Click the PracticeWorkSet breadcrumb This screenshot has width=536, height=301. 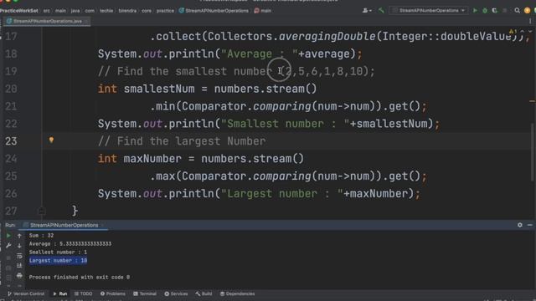coord(18,11)
